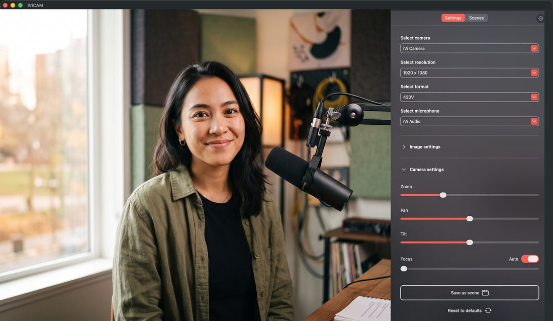Image resolution: width=553 pixels, height=321 pixels.
Task: Disable the Auto focus toggle
Action: point(530,259)
